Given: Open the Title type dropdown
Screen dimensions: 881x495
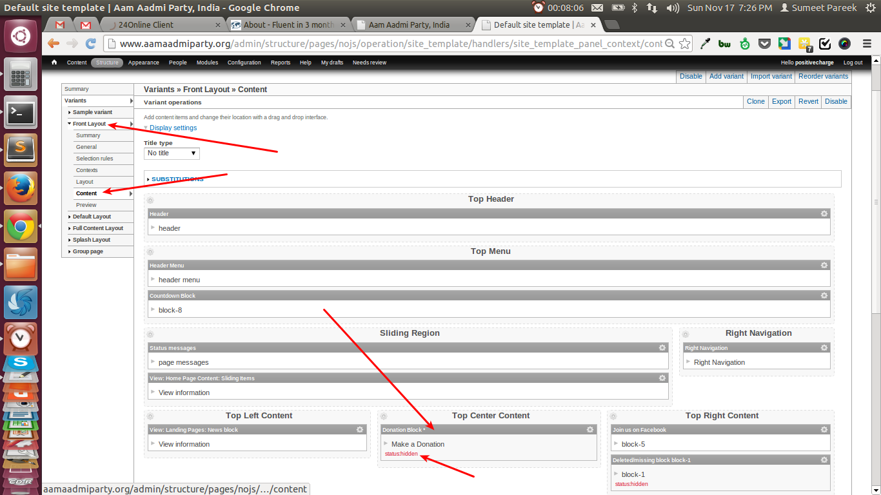Looking at the screenshot, I should (x=172, y=153).
